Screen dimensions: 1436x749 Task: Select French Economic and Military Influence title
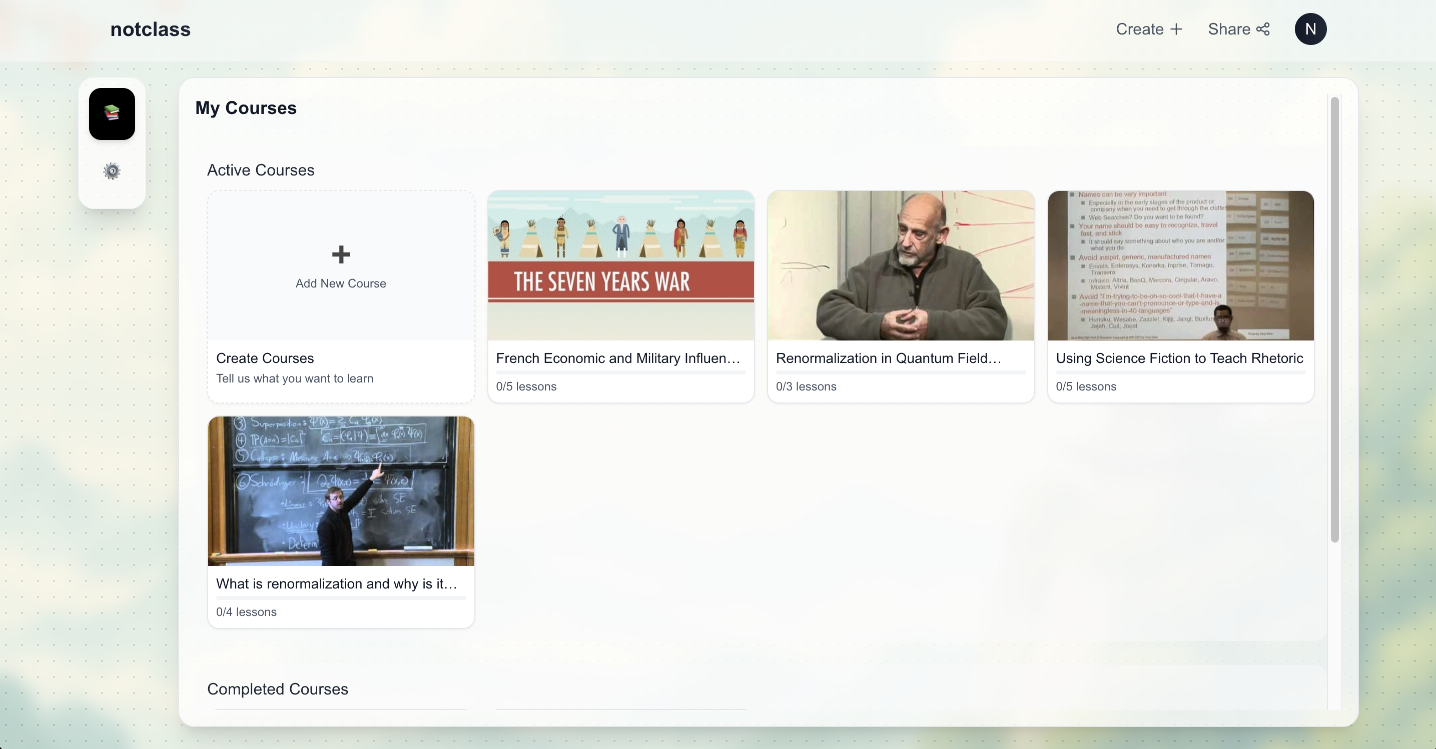pos(617,358)
